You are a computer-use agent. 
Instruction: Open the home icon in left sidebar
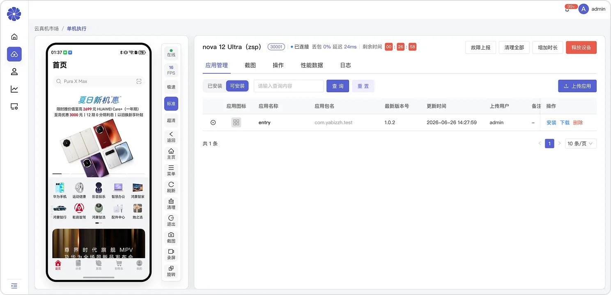coord(14,37)
